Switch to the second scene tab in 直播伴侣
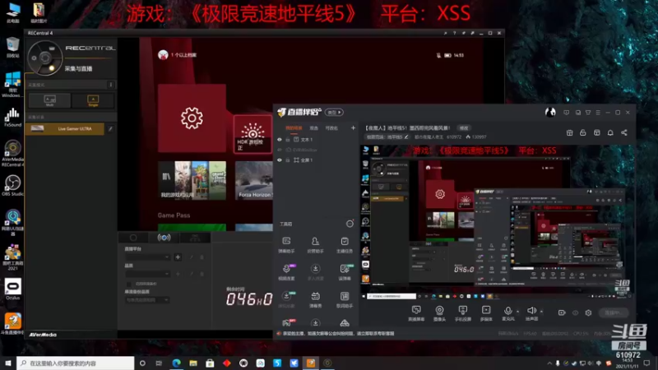The width and height of the screenshot is (658, 370). (x=314, y=128)
